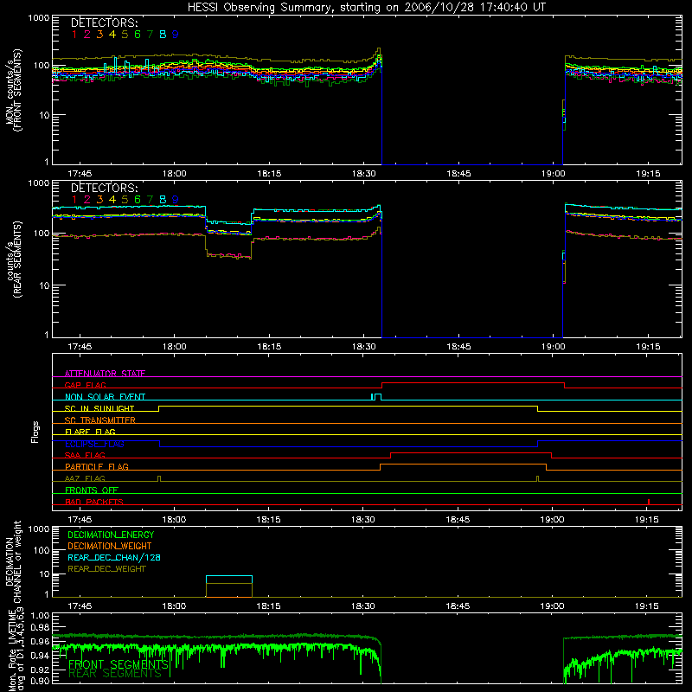Viewport: 692px width, 692px height.
Task: Click detector 9 in front segments legend
Action: pos(176,34)
